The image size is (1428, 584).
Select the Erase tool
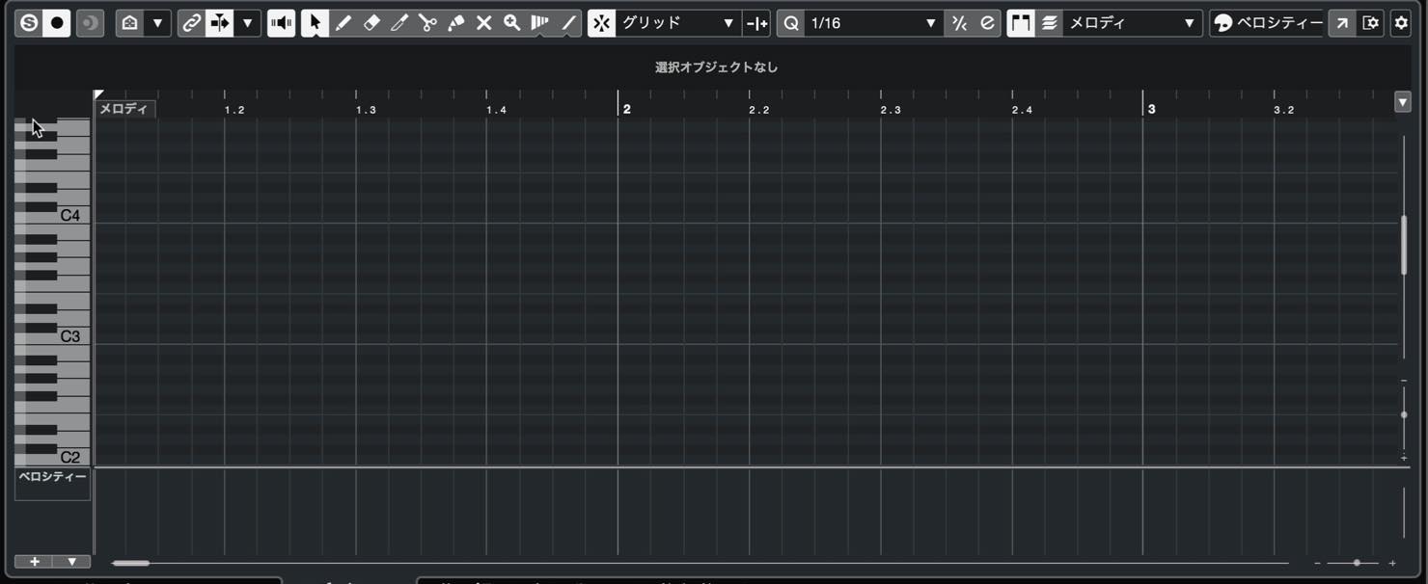[x=371, y=23]
